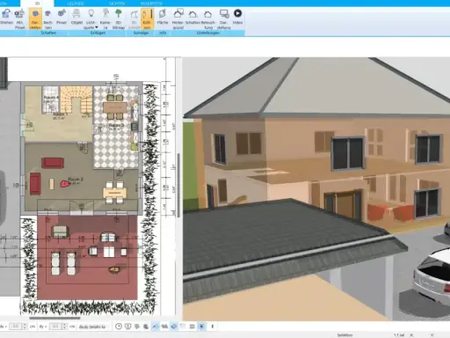Click the vertical scrollbar of 2D plan
The height and width of the screenshot is (338, 450).
(x=178, y=185)
